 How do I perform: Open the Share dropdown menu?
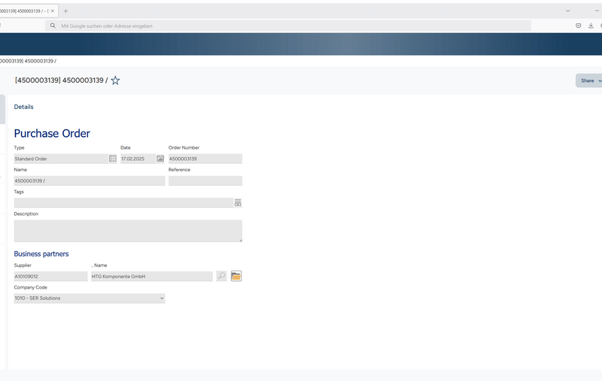click(x=589, y=80)
